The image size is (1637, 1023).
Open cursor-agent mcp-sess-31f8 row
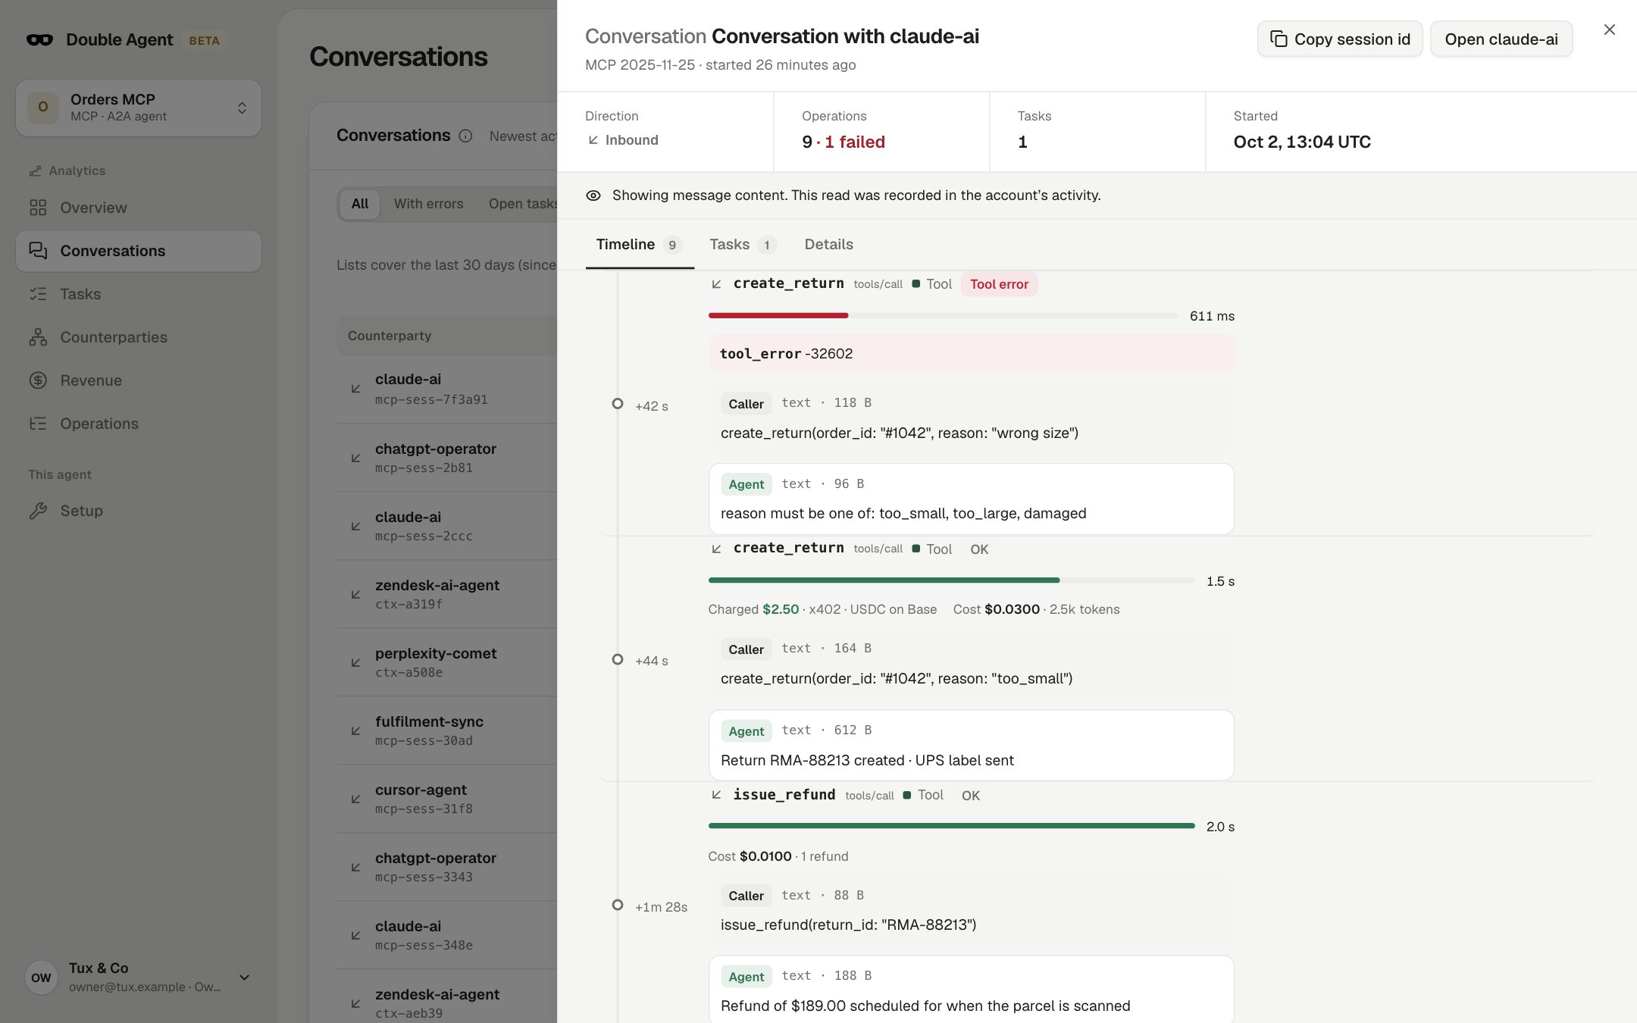447,799
